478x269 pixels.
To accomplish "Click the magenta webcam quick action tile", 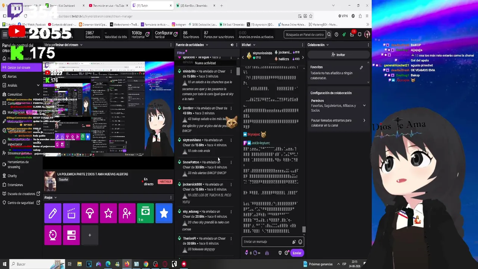I will tap(53, 235).
